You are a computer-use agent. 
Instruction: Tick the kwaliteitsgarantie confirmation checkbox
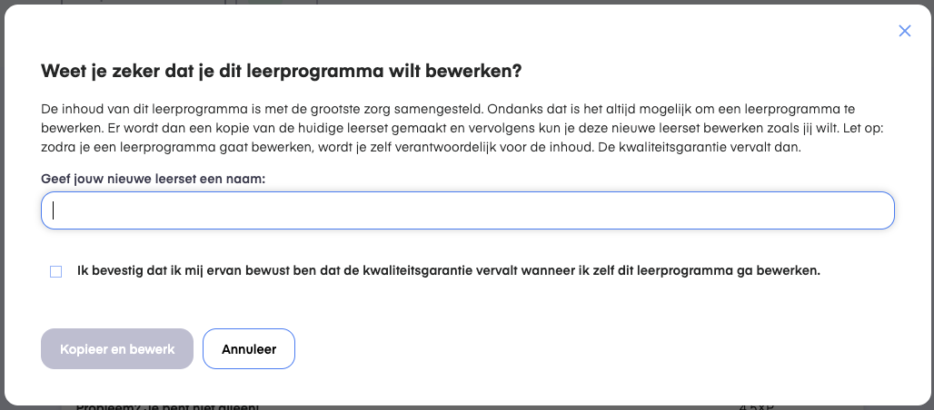click(x=56, y=271)
